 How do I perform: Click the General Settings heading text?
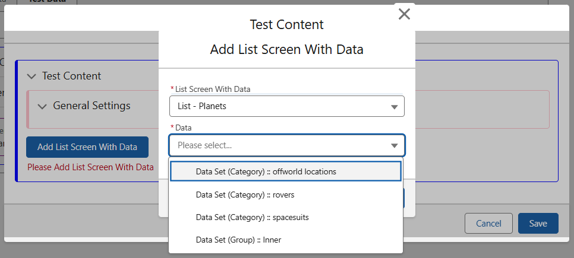pyautogui.click(x=92, y=106)
